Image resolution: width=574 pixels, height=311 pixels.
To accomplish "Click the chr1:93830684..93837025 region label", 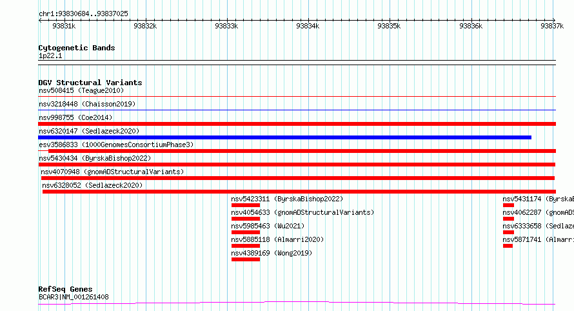I will click(83, 14).
